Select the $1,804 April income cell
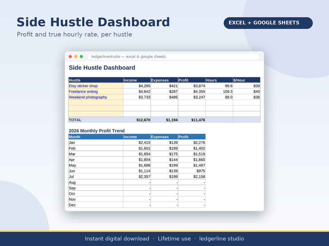Viewport: 329px width, 246px height. click(137, 160)
